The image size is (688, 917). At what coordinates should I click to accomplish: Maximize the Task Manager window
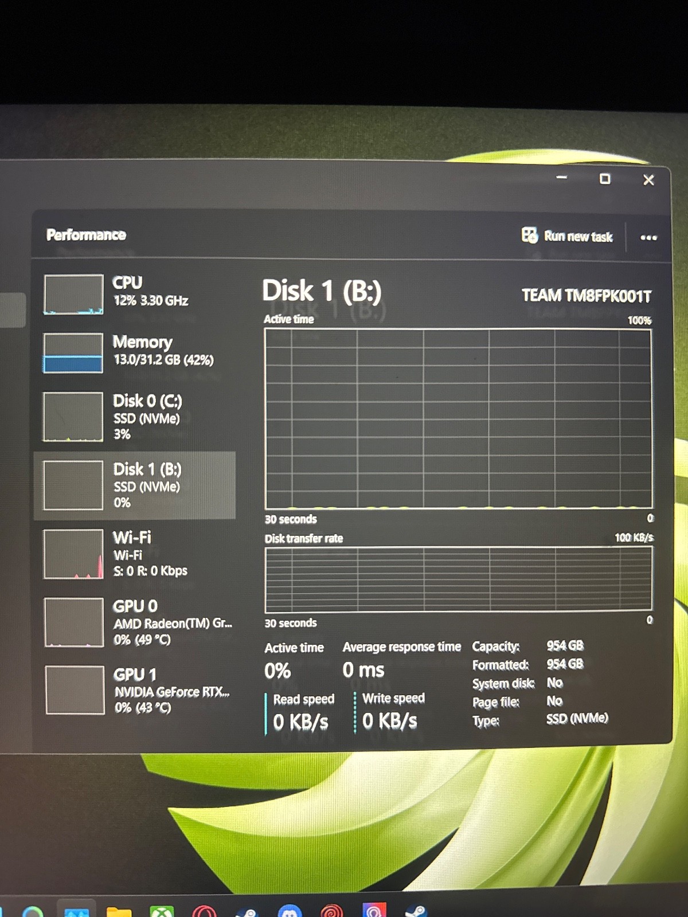click(605, 179)
